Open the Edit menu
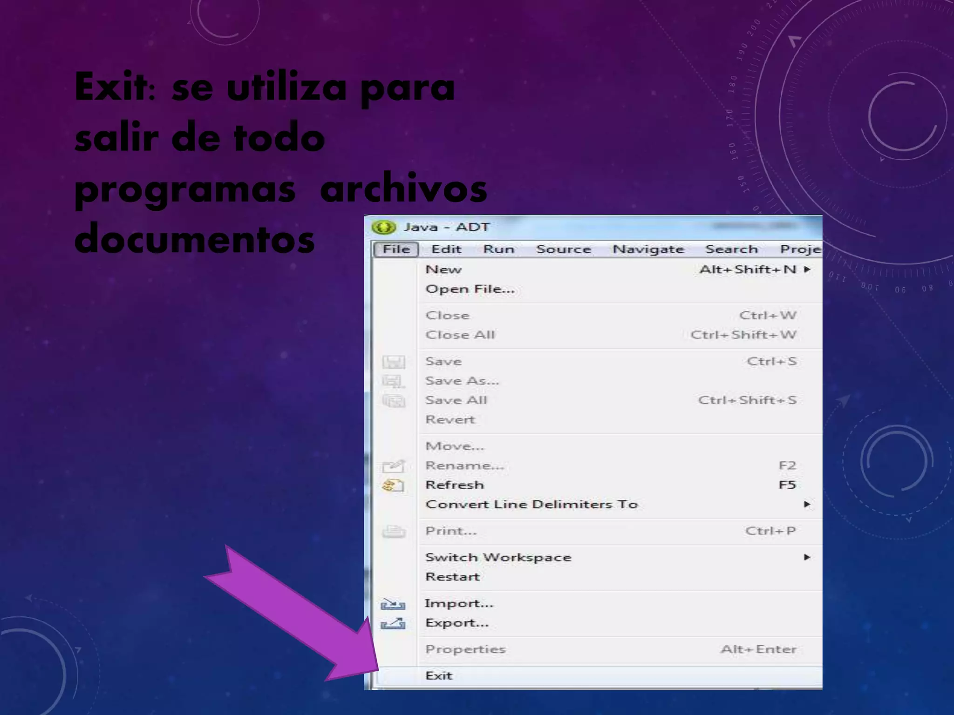Image resolution: width=954 pixels, height=715 pixels. pos(446,249)
